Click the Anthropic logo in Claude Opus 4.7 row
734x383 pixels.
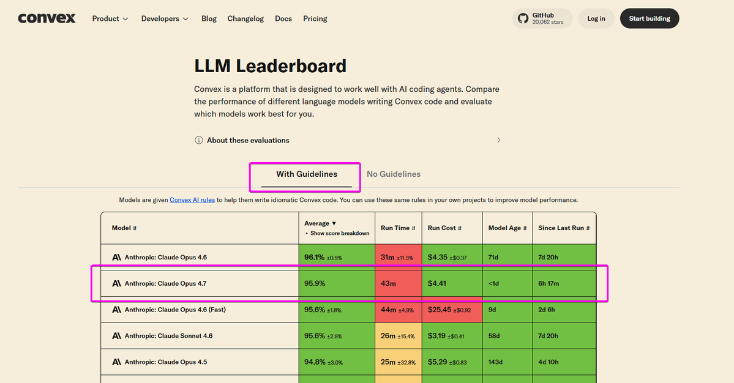[116, 283]
